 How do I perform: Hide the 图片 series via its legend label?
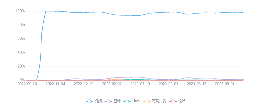pos(117,101)
